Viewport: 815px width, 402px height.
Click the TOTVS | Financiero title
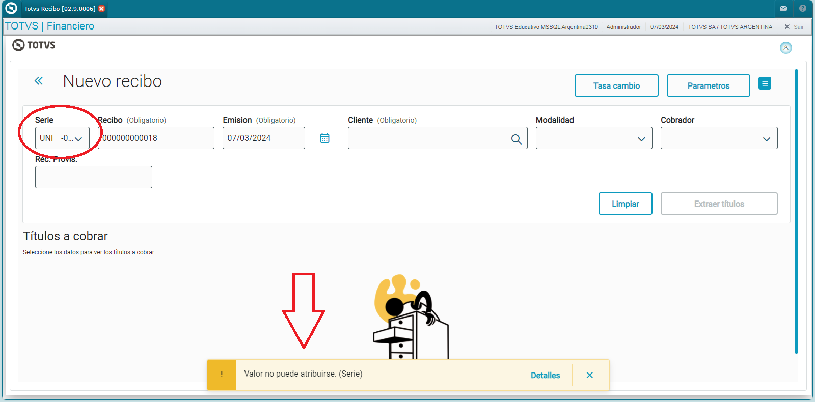pyautogui.click(x=49, y=26)
